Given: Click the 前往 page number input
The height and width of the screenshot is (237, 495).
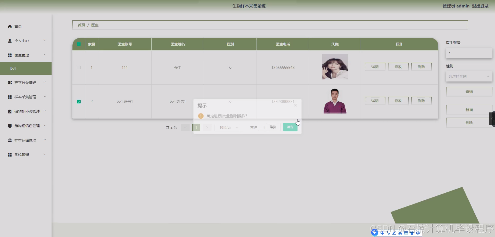Looking at the screenshot, I should (264, 127).
